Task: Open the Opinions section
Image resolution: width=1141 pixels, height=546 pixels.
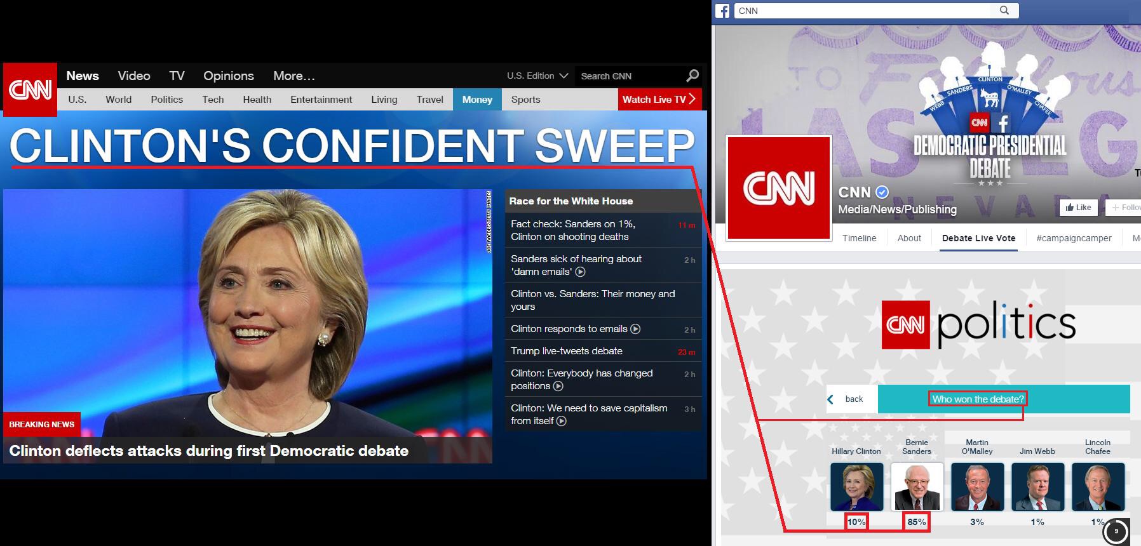Action: [229, 76]
